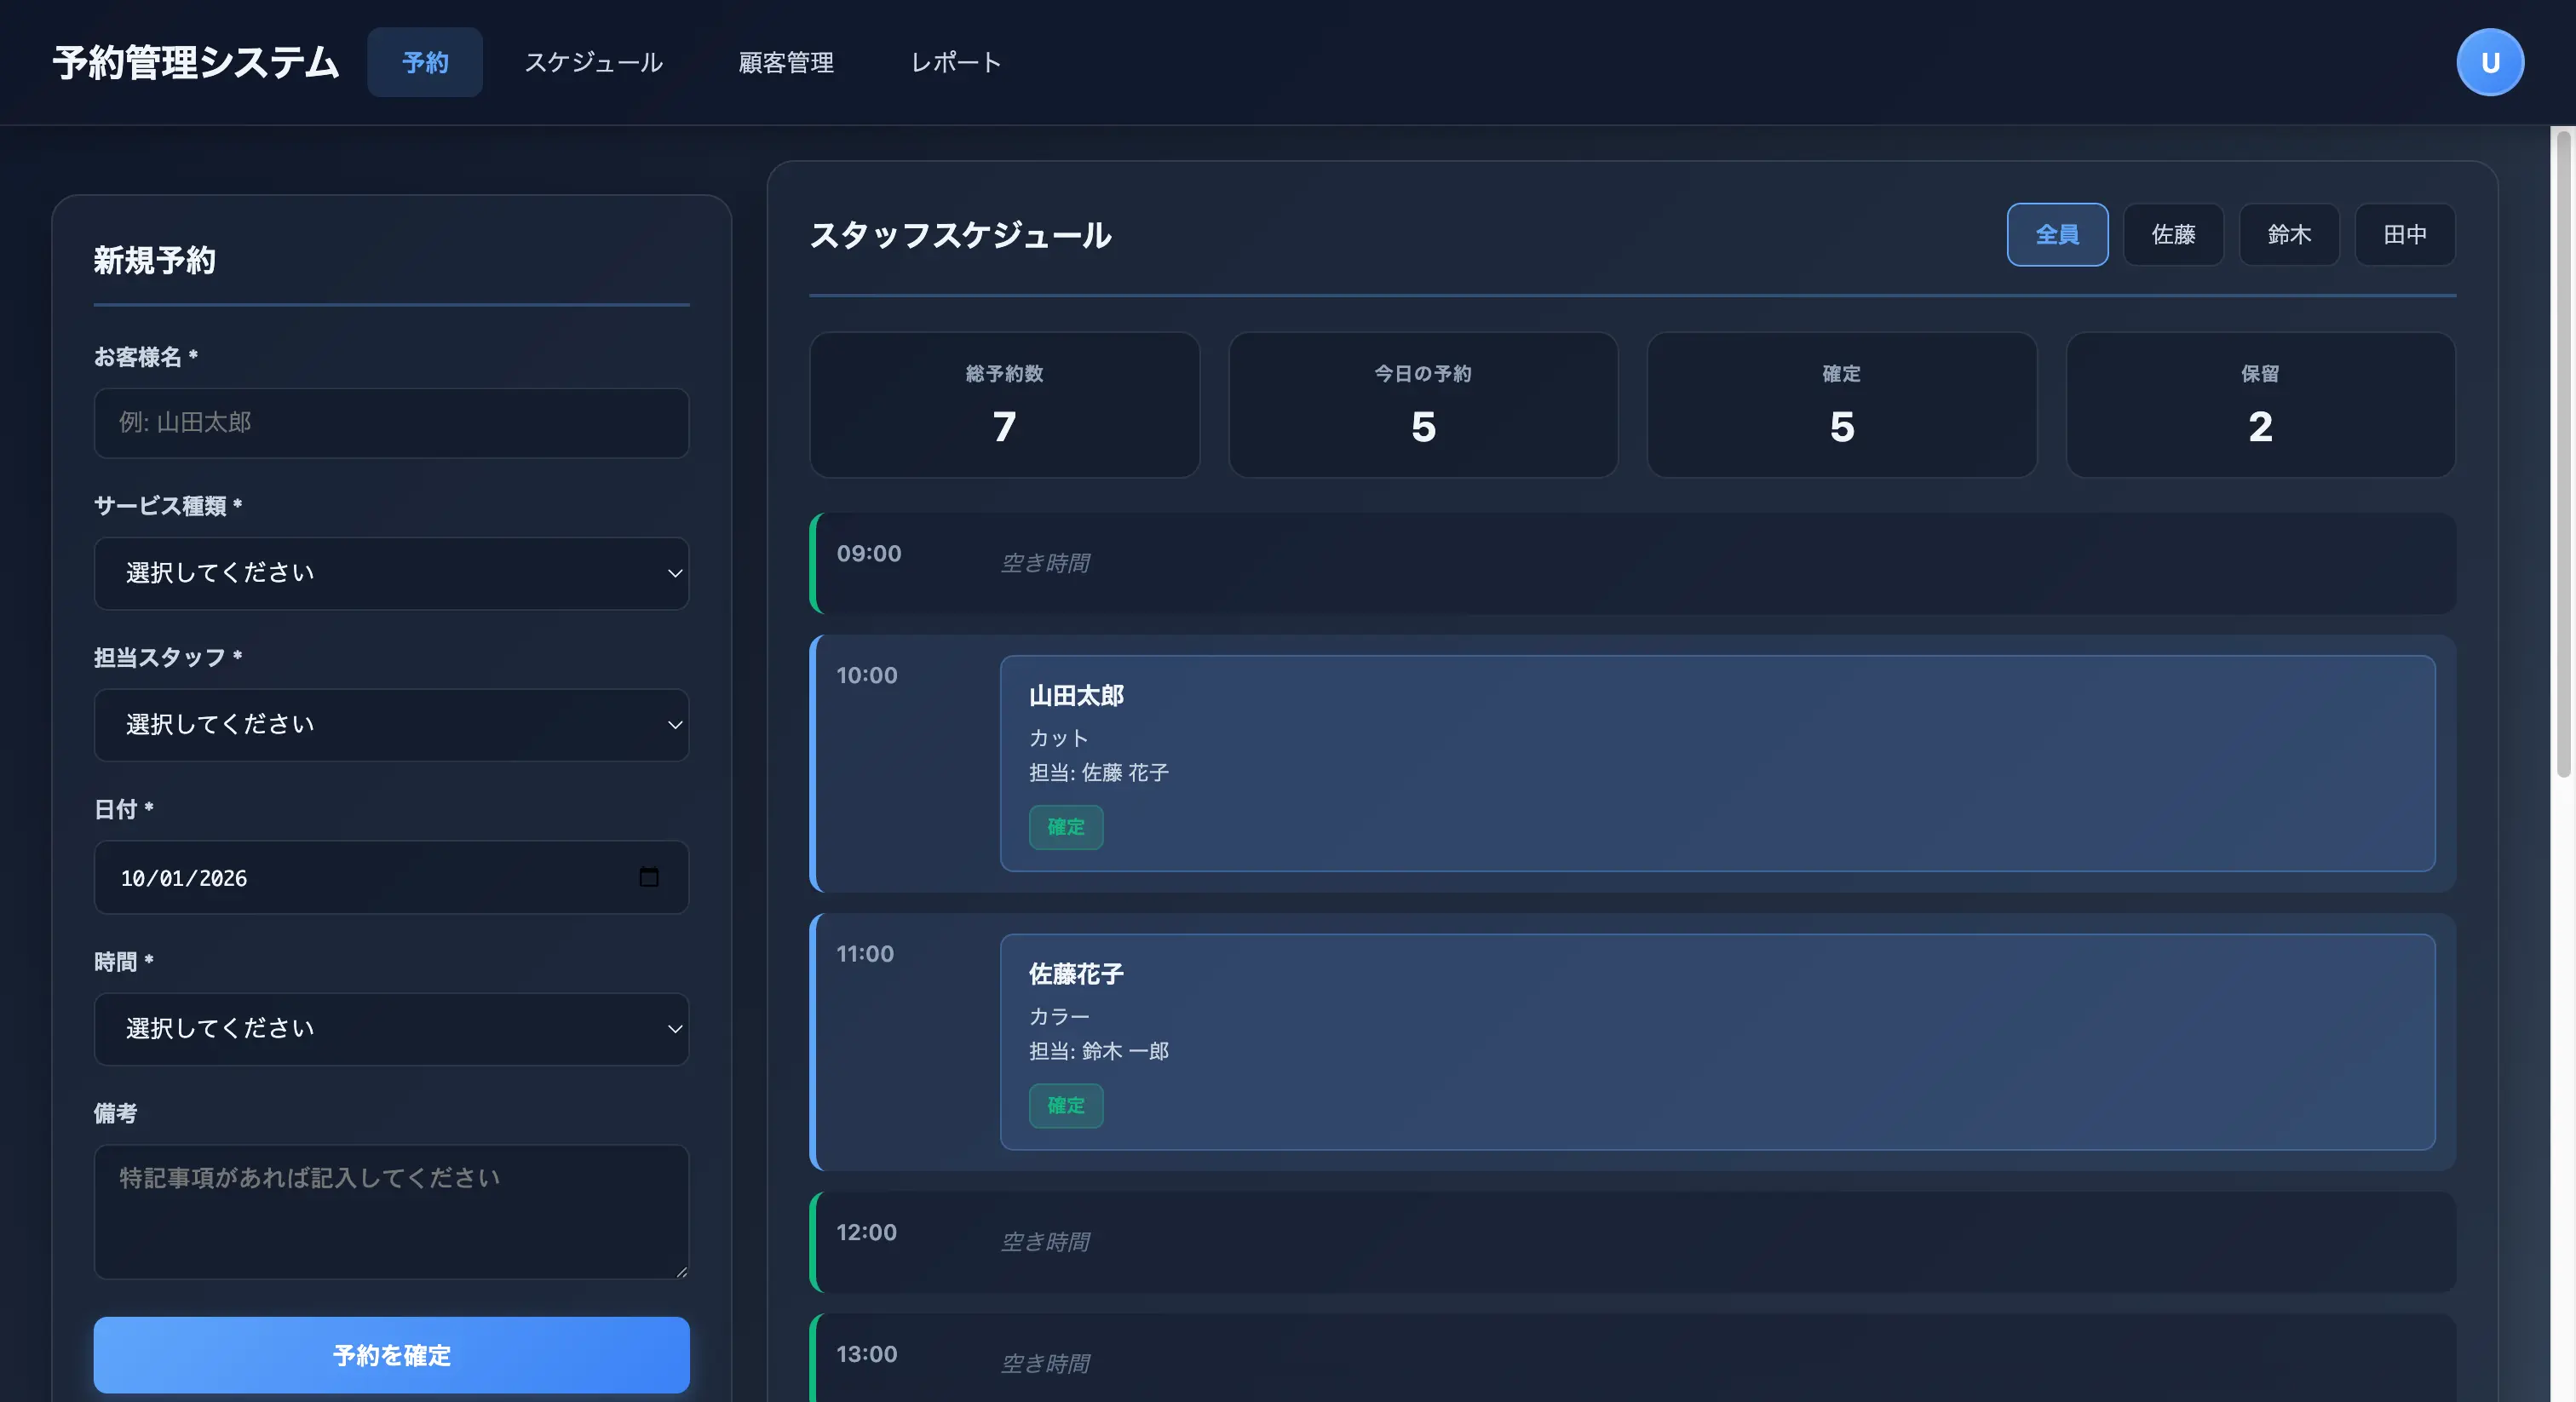Click the 新規予約 heading
The image size is (2576, 1402).
(x=154, y=261)
